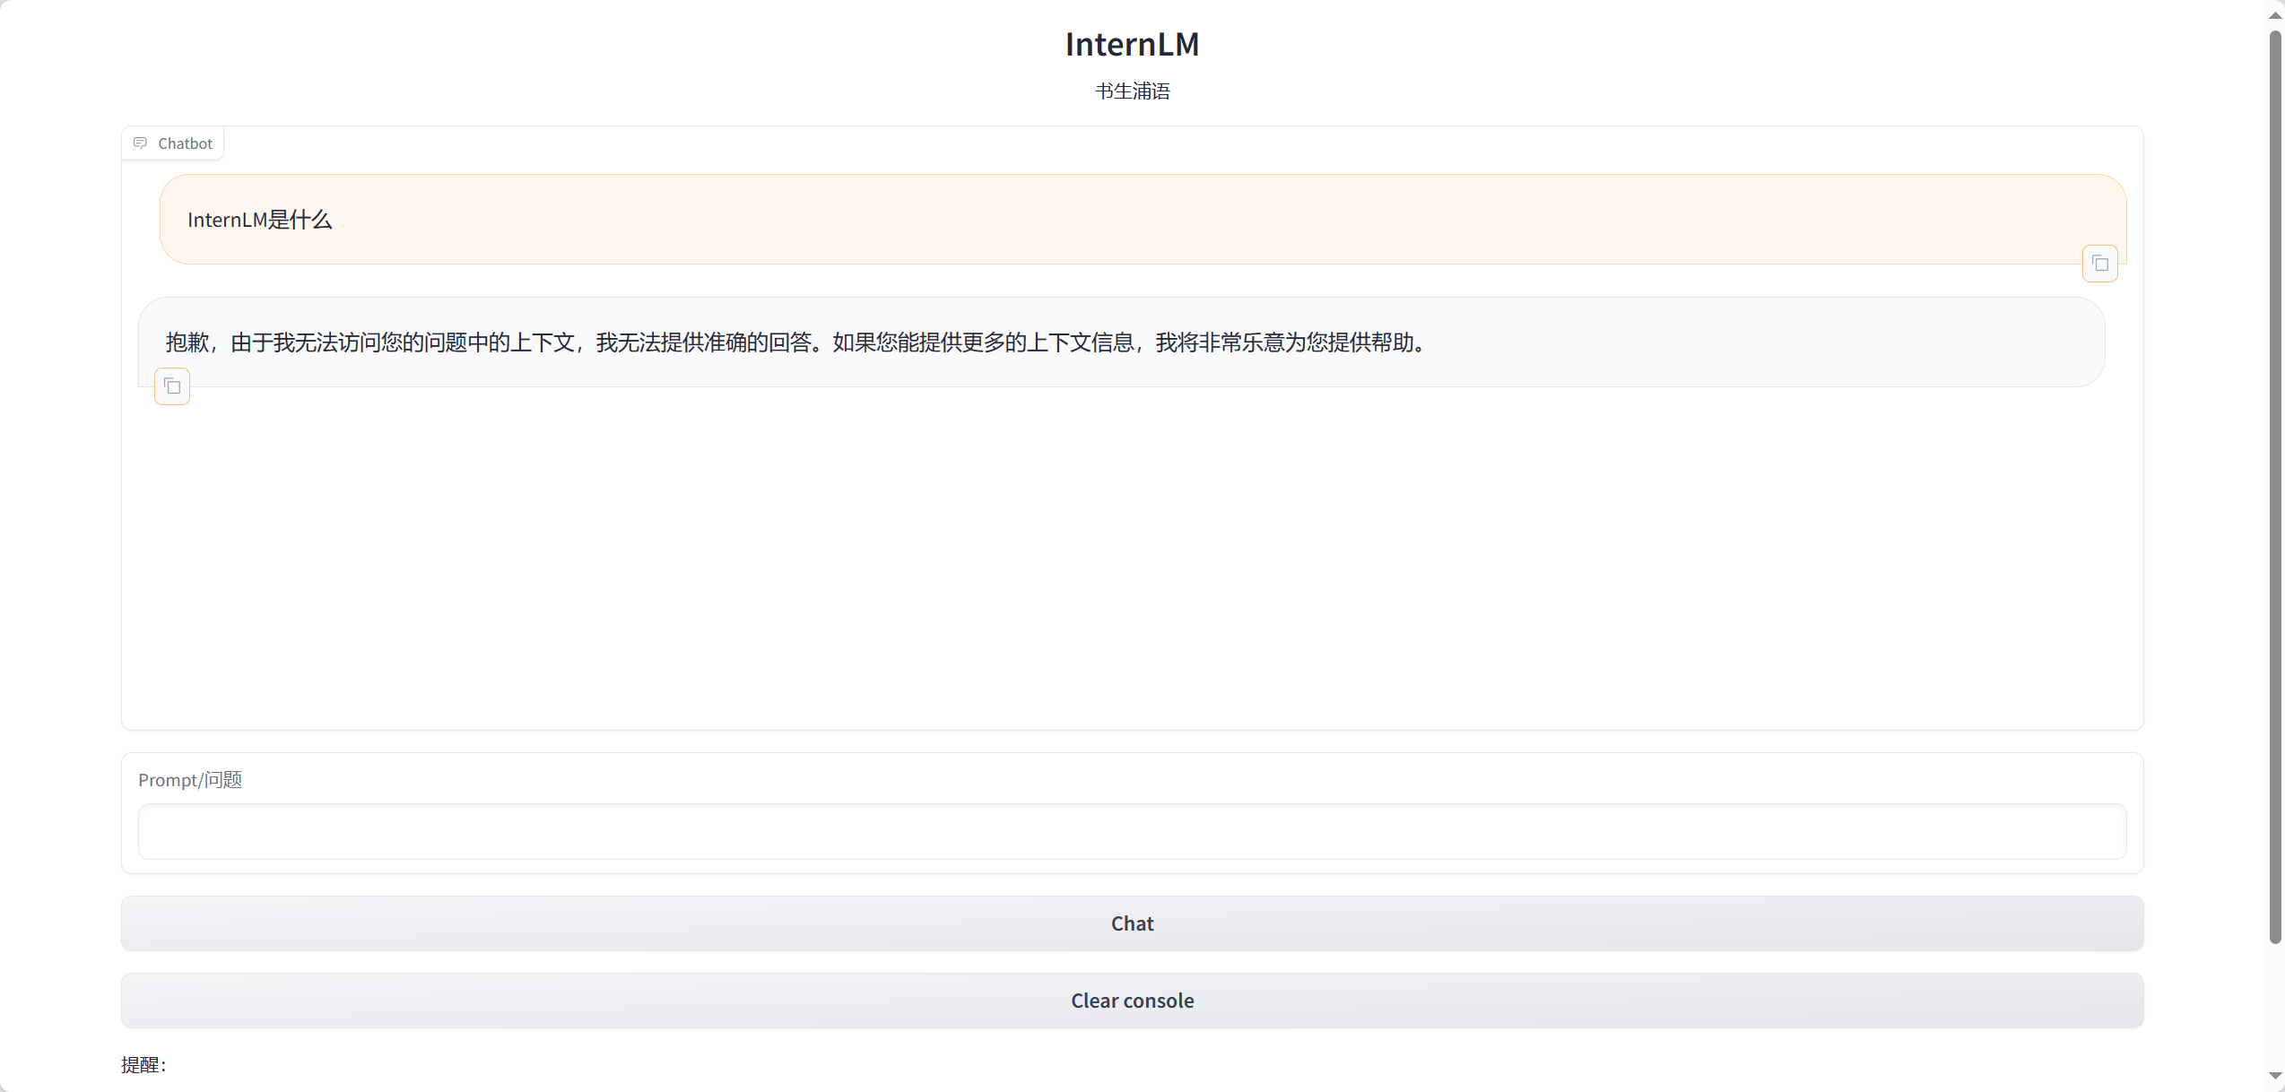Click the subtitle 书生浦语
This screenshot has width=2285, height=1092.
point(1132,91)
